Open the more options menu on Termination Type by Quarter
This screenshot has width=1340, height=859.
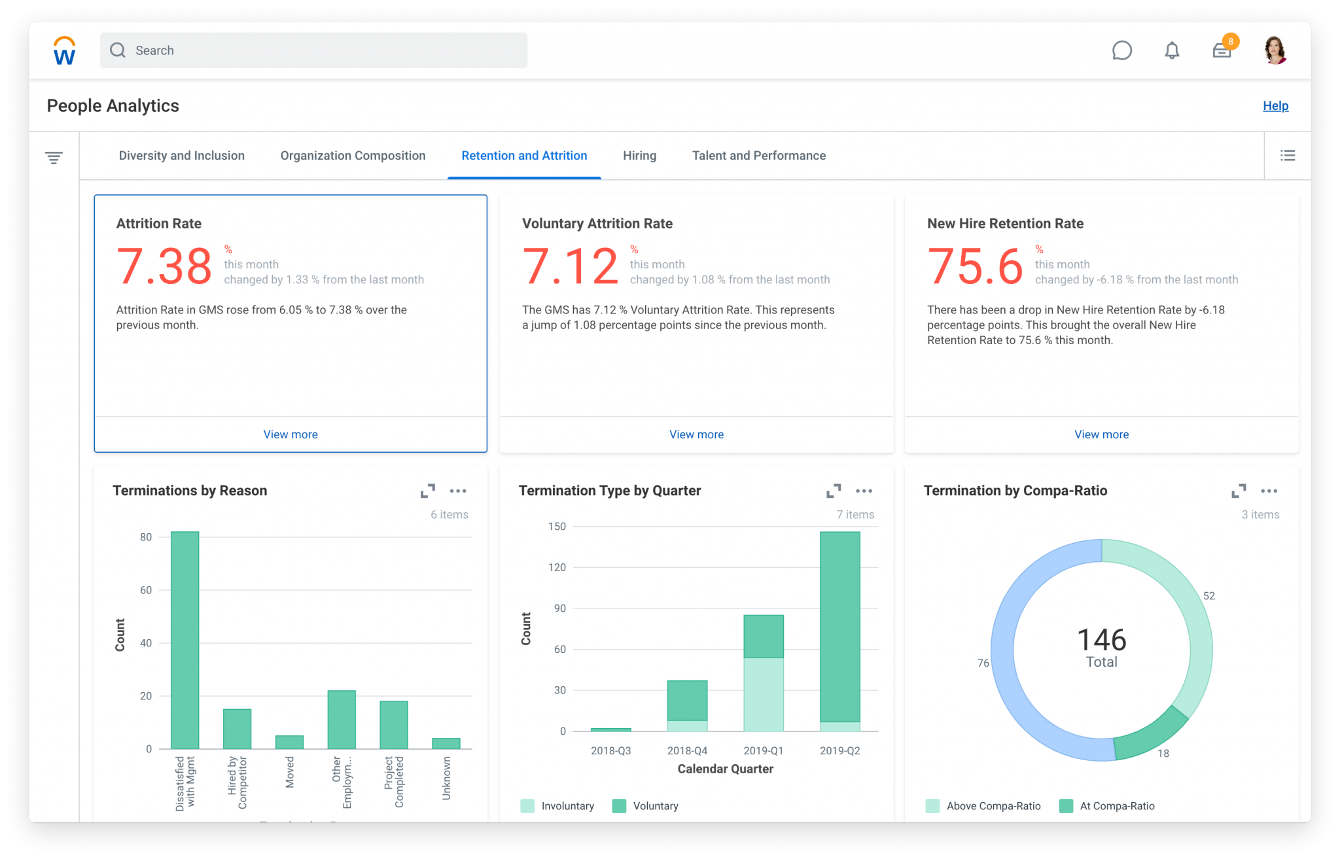pos(864,491)
